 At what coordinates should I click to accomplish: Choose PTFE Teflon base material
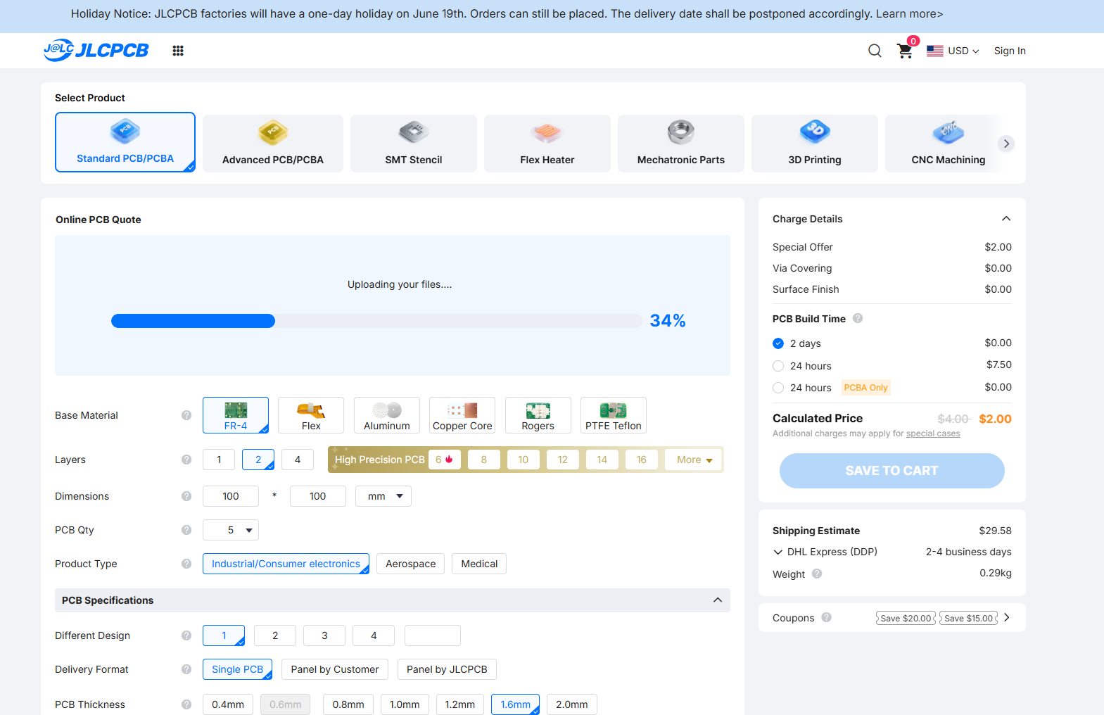tap(614, 415)
